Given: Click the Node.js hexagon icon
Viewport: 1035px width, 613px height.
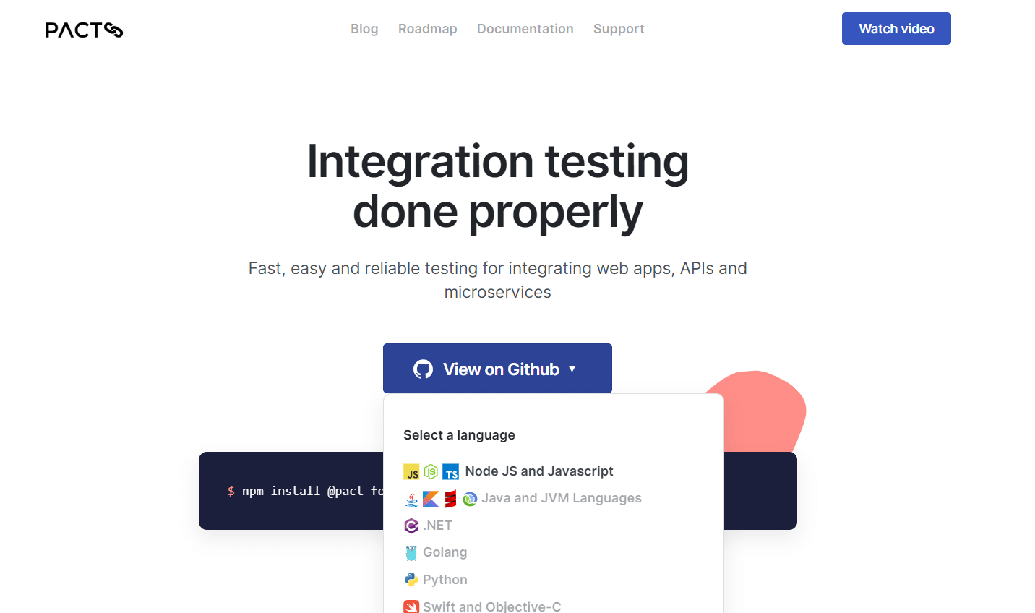Looking at the screenshot, I should (x=431, y=471).
